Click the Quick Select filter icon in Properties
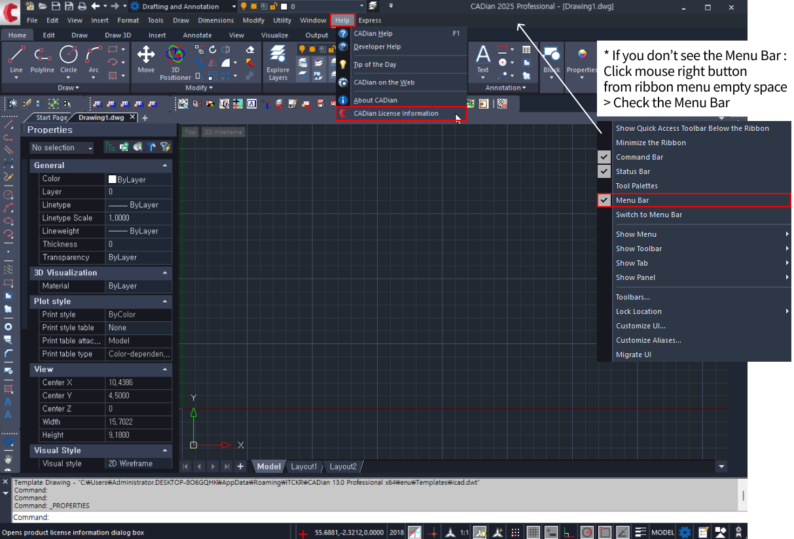The height and width of the screenshot is (539, 794). click(166, 147)
